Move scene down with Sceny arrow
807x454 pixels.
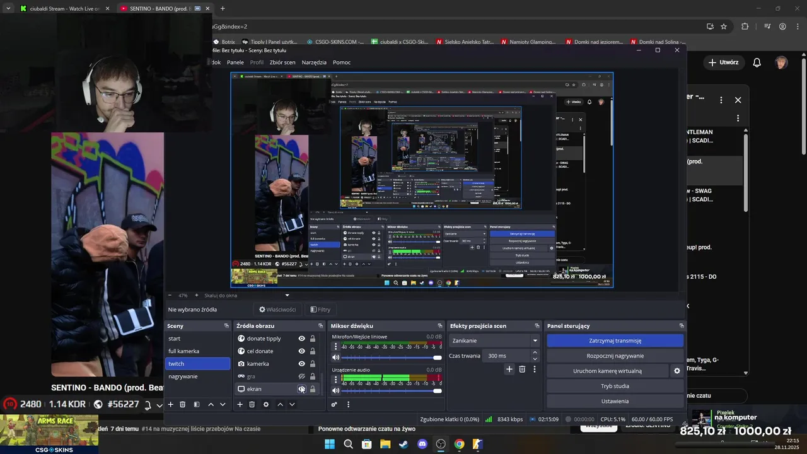tap(223, 404)
